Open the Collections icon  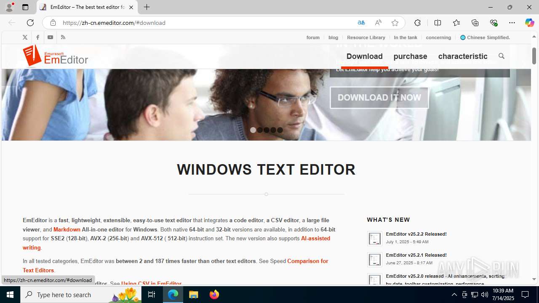click(475, 23)
